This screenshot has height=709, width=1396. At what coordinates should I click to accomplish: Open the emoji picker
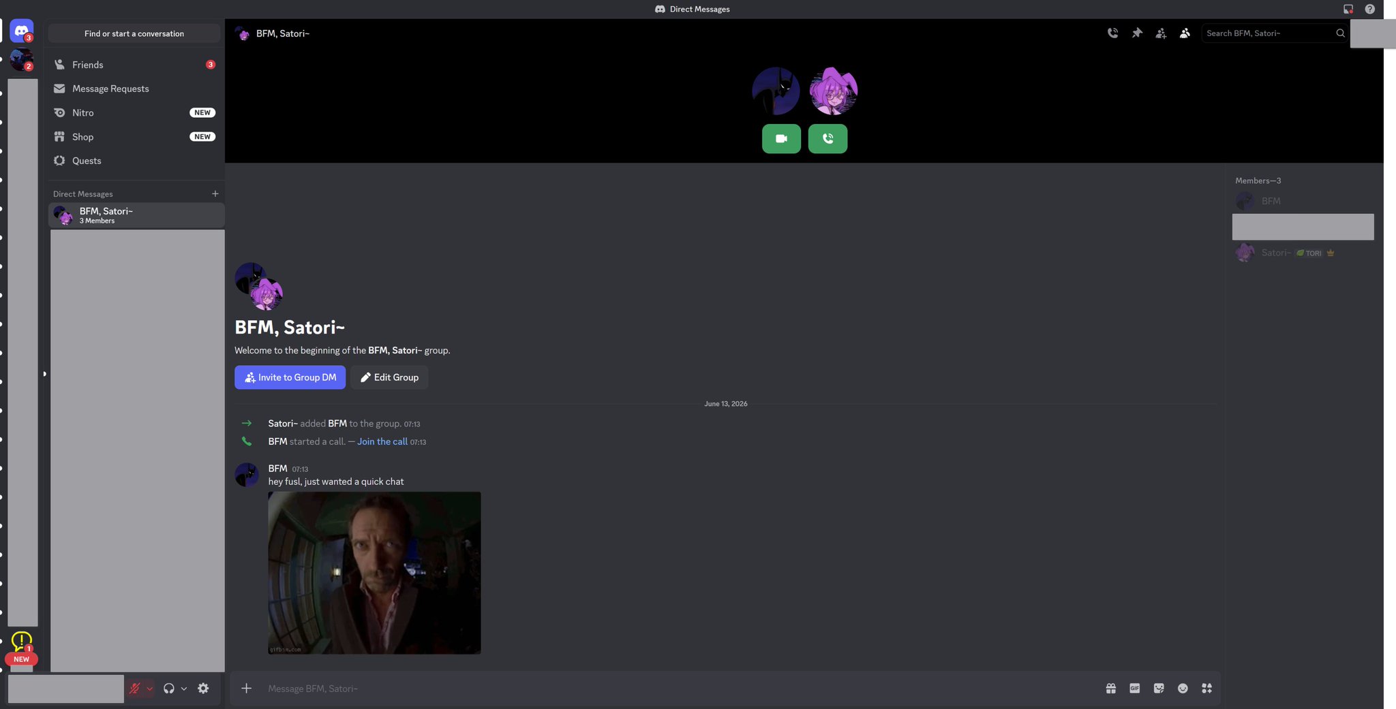(1183, 689)
